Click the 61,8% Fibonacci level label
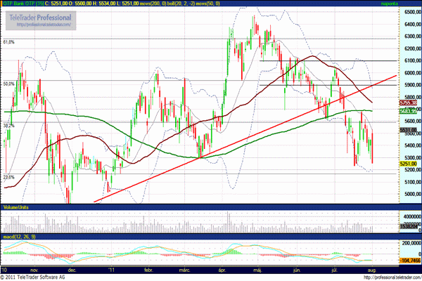 click(x=9, y=43)
